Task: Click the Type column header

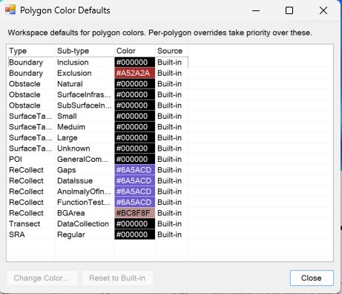Action: [x=30, y=50]
